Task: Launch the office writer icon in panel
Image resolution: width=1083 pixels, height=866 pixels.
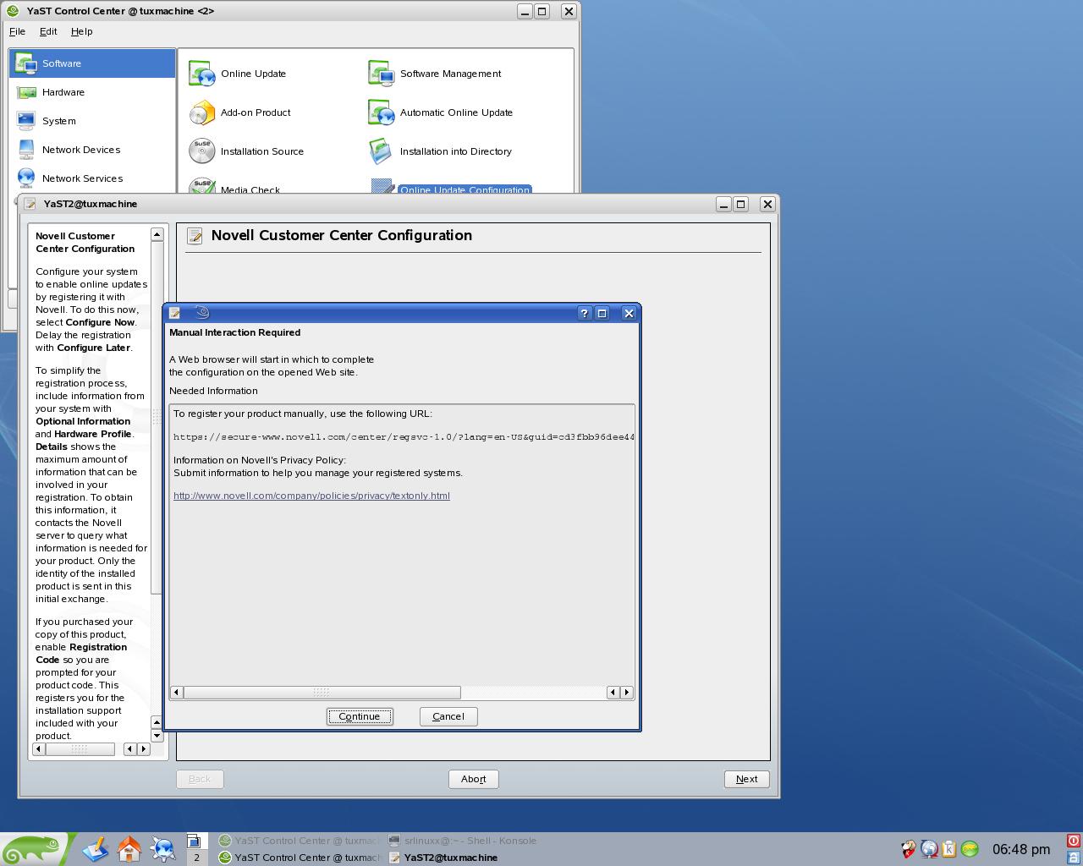Action: coord(96,848)
